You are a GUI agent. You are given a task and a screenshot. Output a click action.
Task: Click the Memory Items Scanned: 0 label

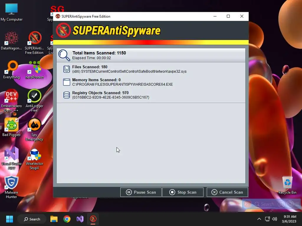(x=96, y=80)
